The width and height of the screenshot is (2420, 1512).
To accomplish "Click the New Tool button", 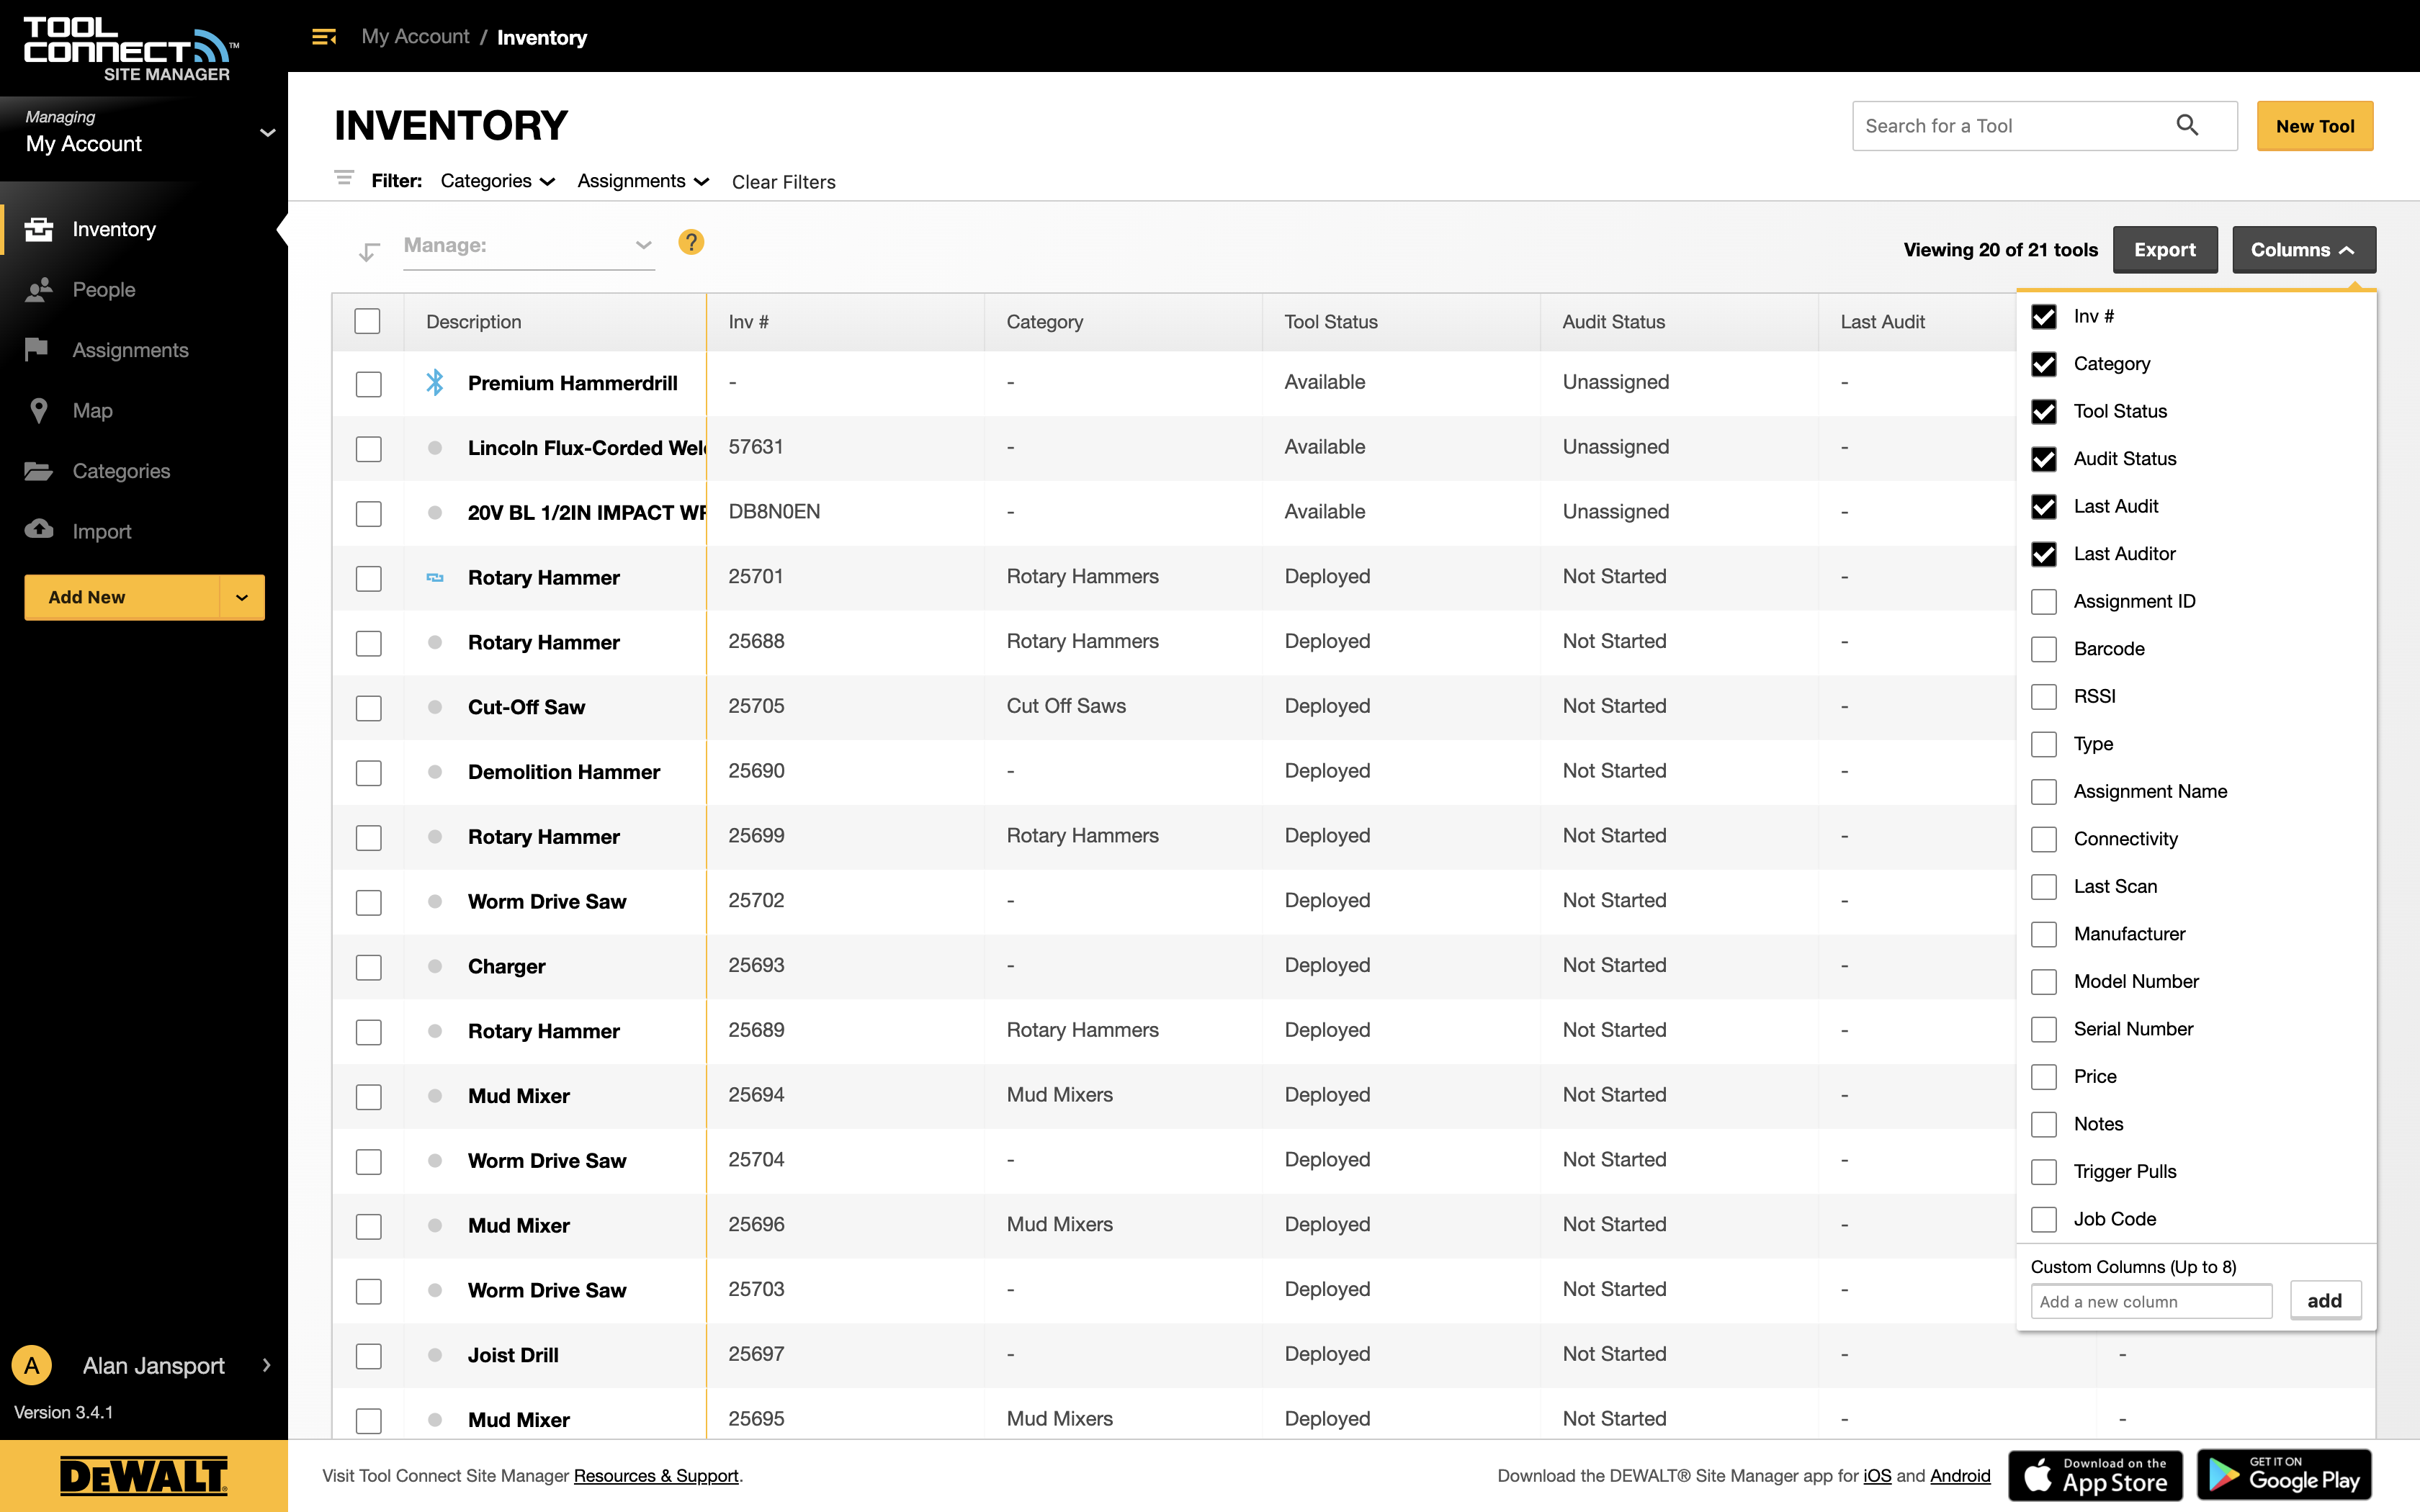I will [2314, 126].
